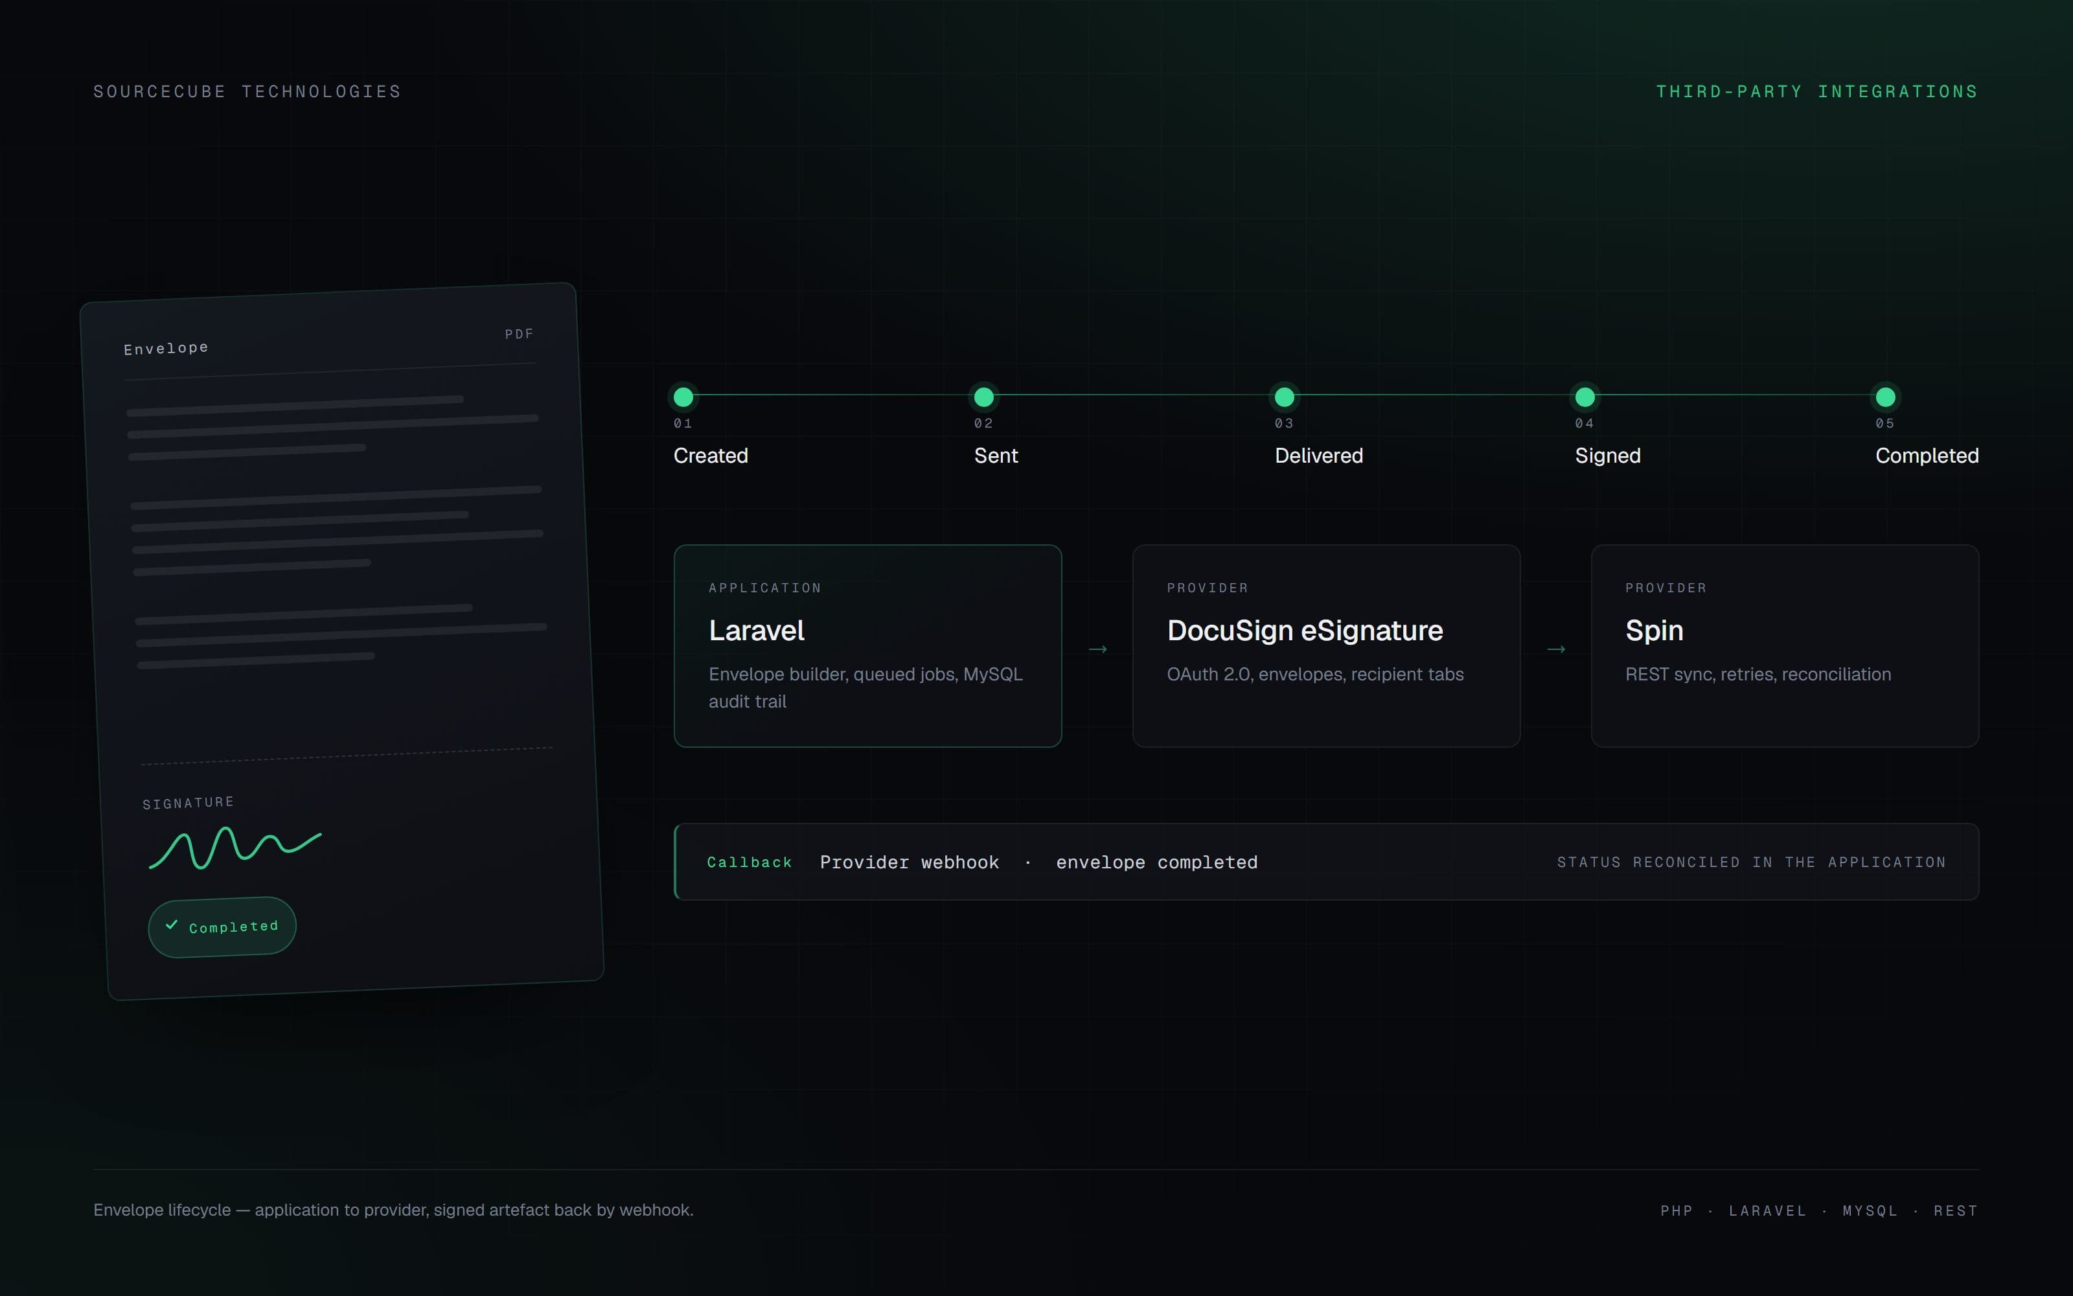Select the Delivered timeline dot
2073x1296 pixels.
(1284, 397)
